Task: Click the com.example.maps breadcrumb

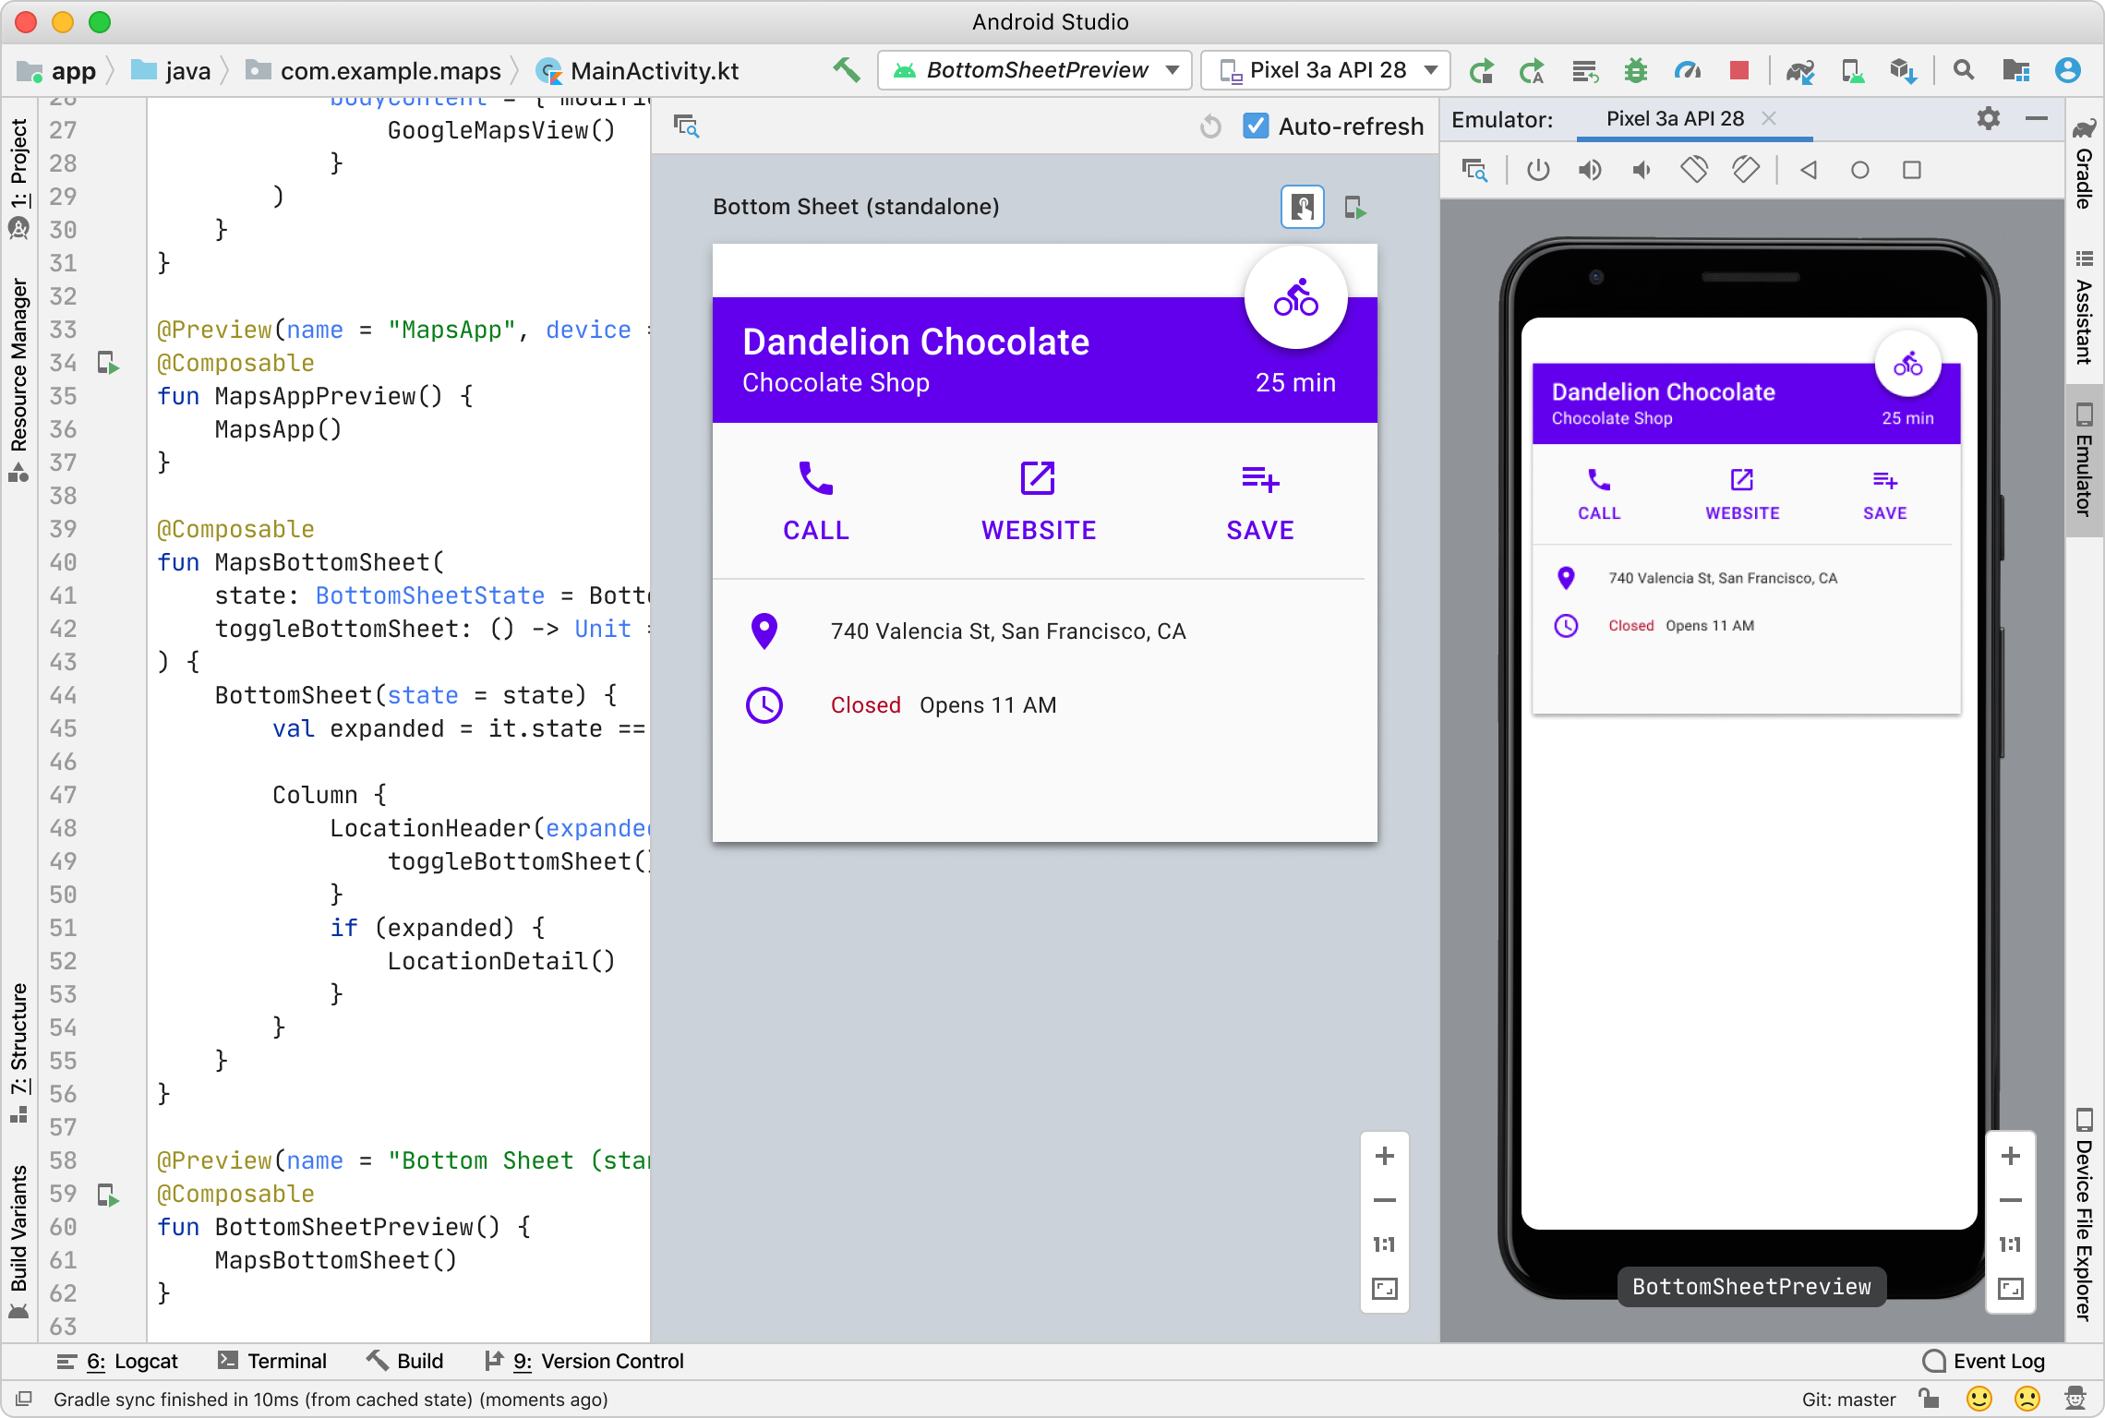Action: coord(374,71)
